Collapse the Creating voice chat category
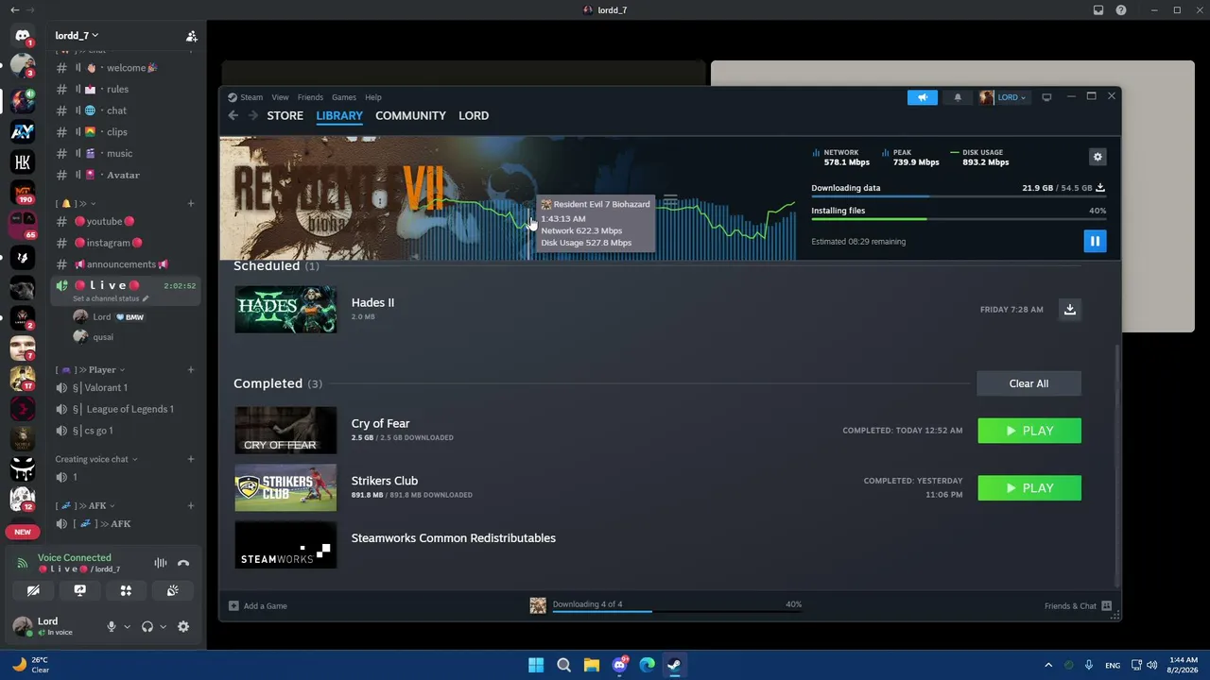The width and height of the screenshot is (1210, 680). [95, 459]
